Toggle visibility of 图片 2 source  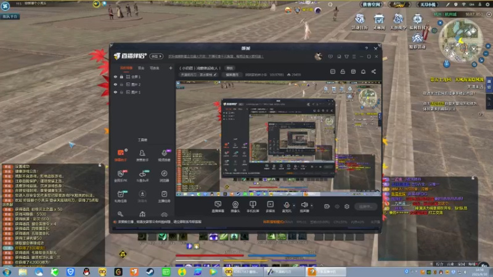115,84
